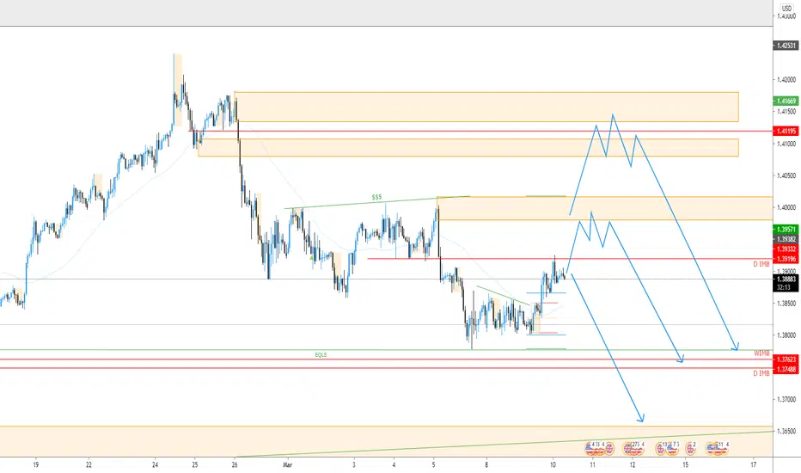Image resolution: width=801 pixels, height=473 pixels.
Task: Click the 1.36500 tick on price scale
Action: tap(786, 431)
